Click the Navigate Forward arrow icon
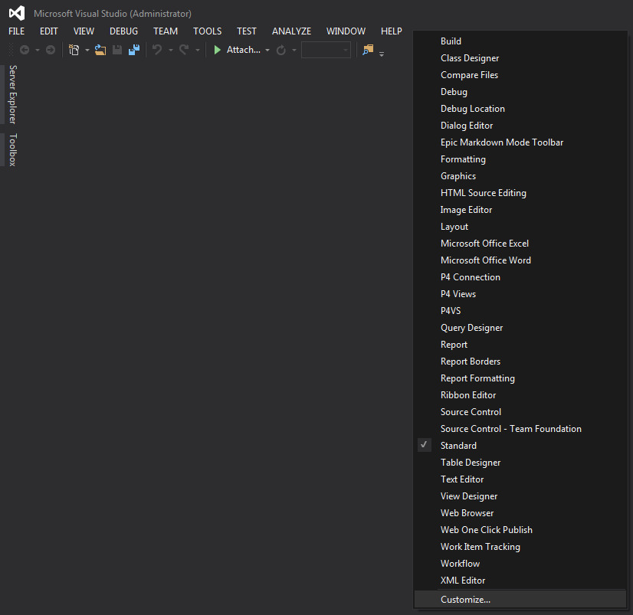The width and height of the screenshot is (633, 615). pos(49,50)
